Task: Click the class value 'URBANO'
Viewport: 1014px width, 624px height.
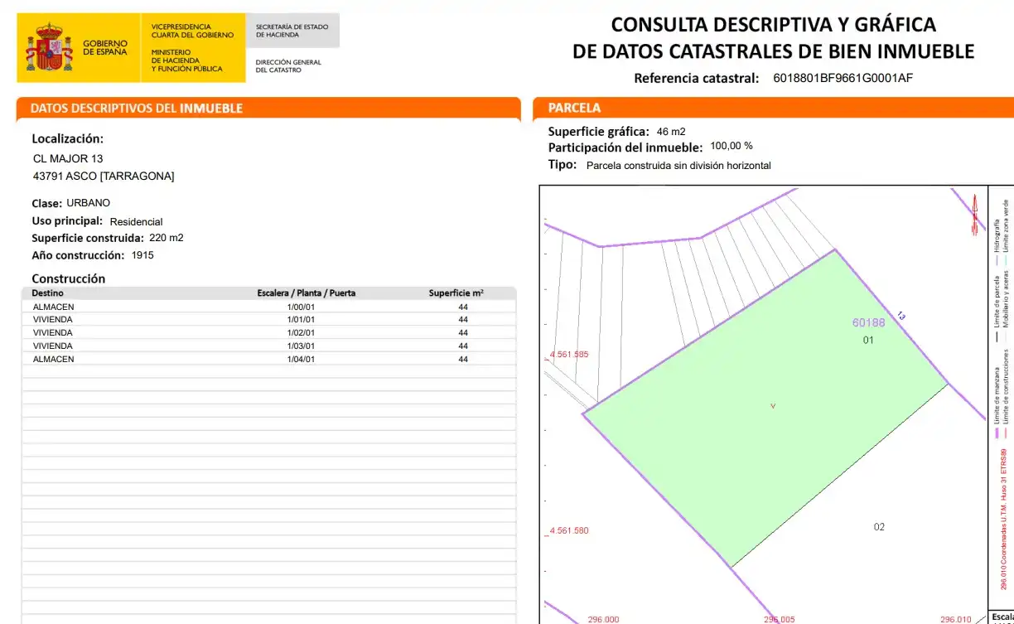Action: click(88, 203)
